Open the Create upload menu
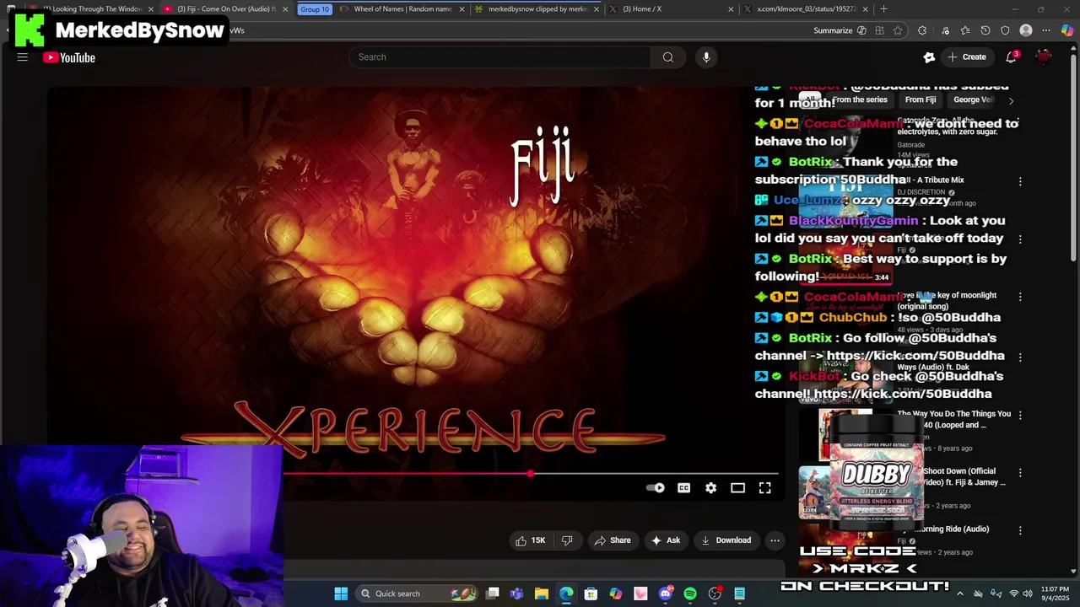Image resolution: width=1080 pixels, height=607 pixels. click(967, 57)
